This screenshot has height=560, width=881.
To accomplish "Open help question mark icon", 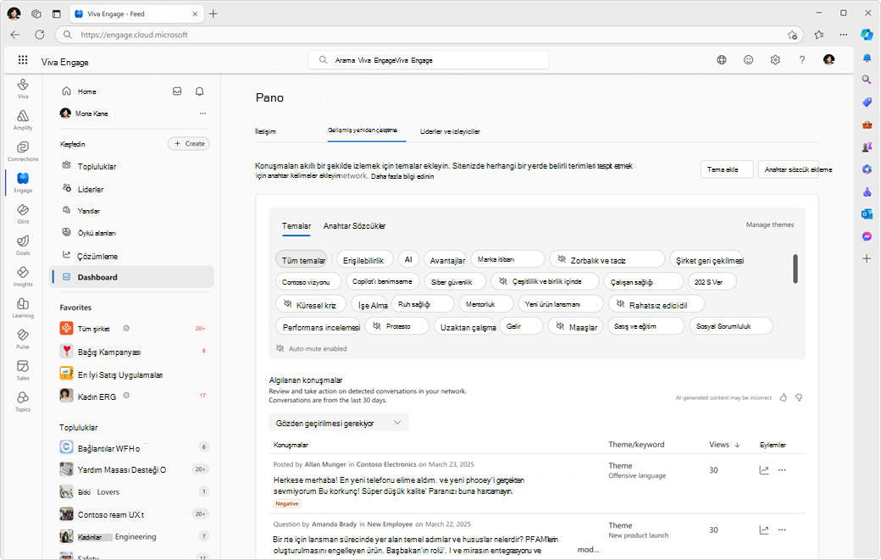I will [x=801, y=59].
